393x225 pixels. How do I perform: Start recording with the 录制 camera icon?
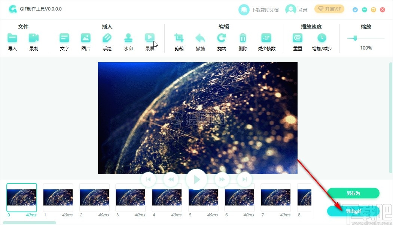34,38
